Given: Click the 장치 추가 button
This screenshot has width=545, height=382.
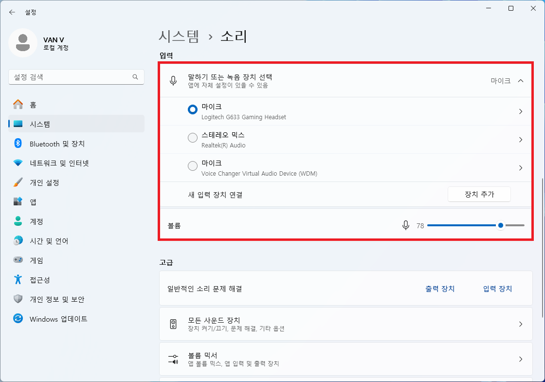Looking at the screenshot, I should pos(479,194).
